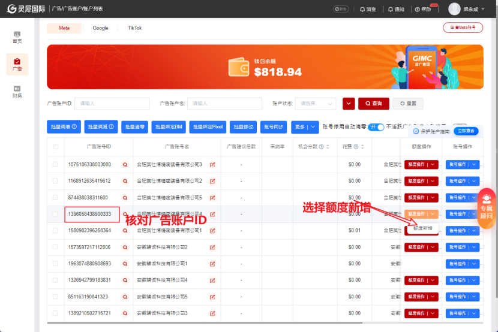
Task: Check the row for ID 1580982396258364
Action: click(x=55, y=231)
